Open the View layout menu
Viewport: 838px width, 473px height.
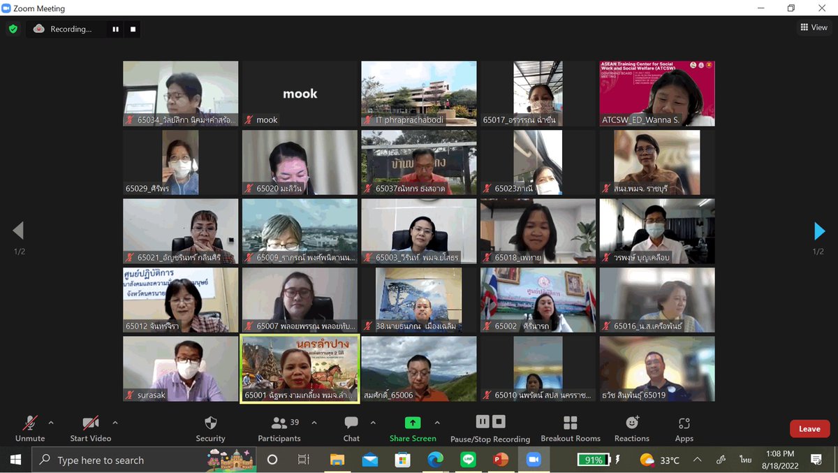[x=814, y=28]
